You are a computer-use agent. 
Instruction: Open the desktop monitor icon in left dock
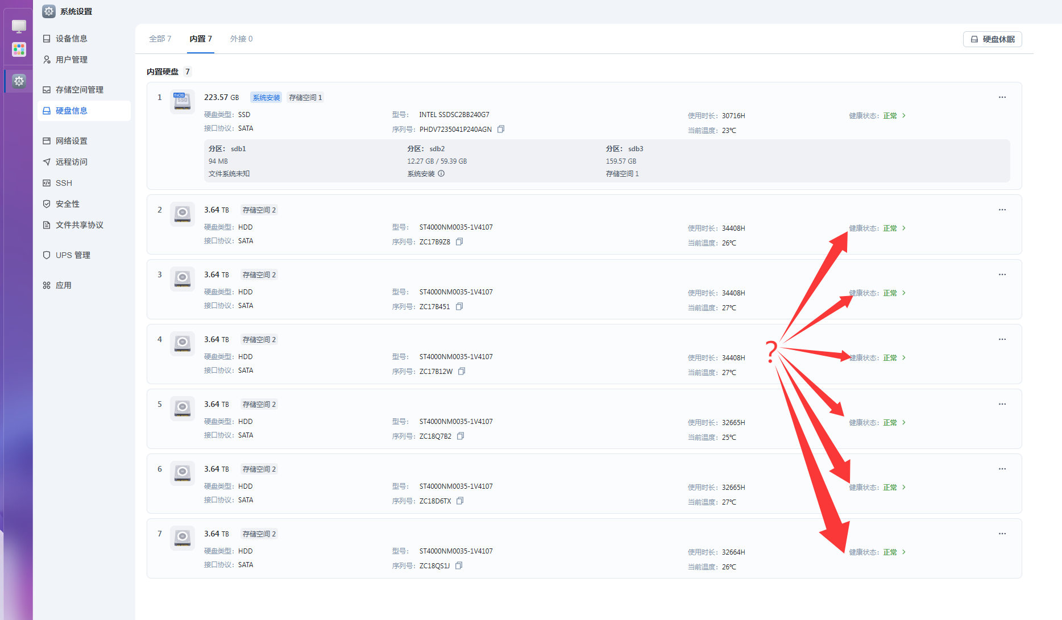(19, 26)
